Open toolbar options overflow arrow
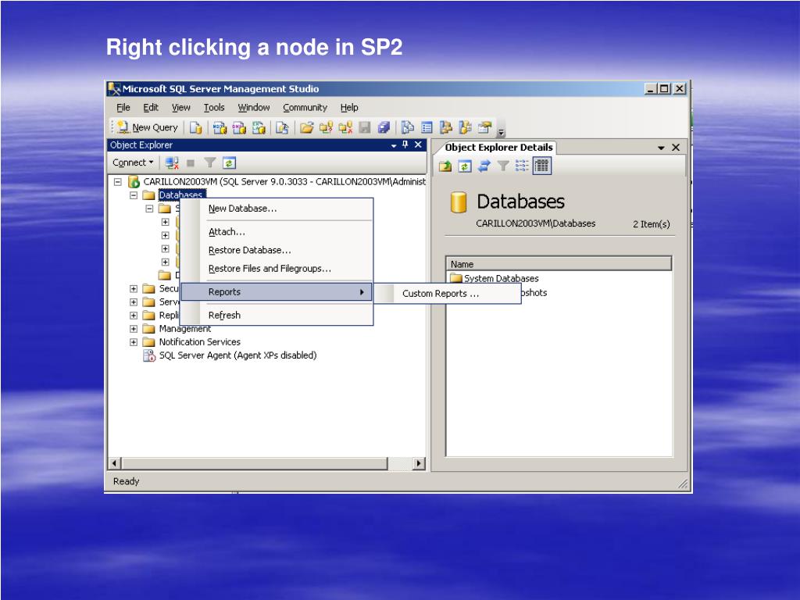Image resolution: width=800 pixels, height=600 pixels. click(501, 131)
